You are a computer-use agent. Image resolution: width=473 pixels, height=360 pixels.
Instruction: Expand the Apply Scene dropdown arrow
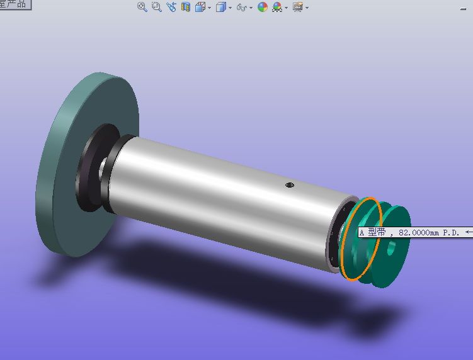287,8
